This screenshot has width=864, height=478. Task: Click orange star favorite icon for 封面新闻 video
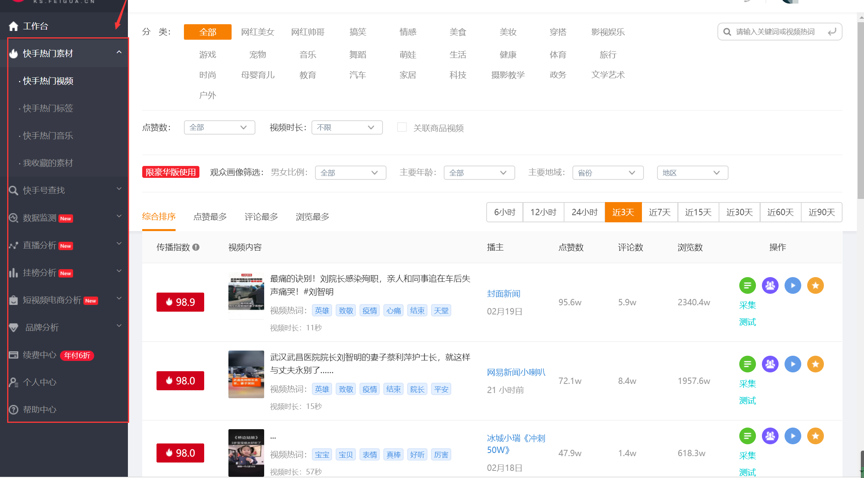816,285
